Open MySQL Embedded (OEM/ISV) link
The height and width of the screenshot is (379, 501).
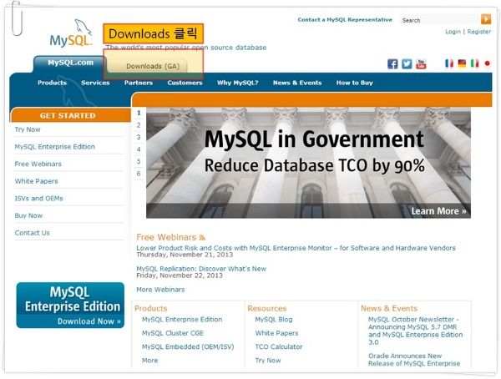point(188,346)
